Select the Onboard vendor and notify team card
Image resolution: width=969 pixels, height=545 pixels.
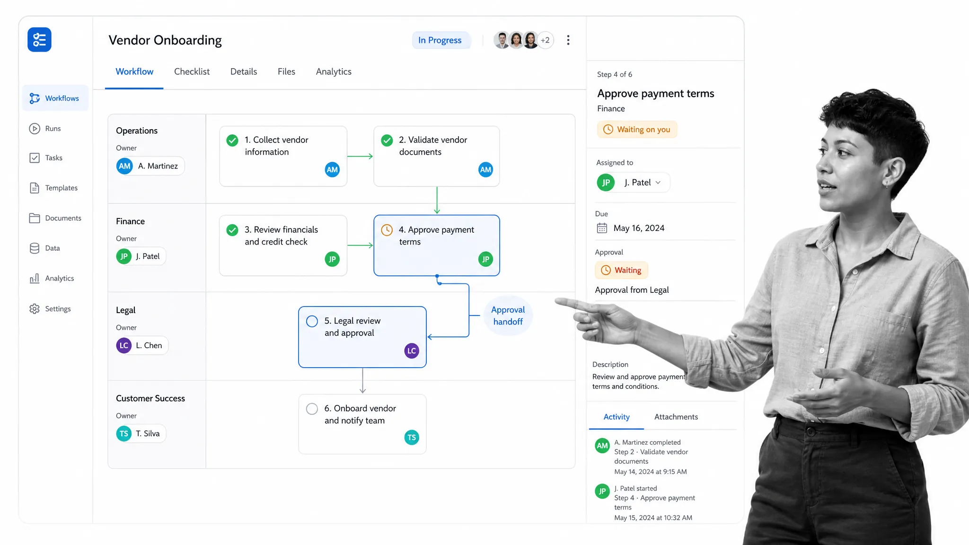362,424
